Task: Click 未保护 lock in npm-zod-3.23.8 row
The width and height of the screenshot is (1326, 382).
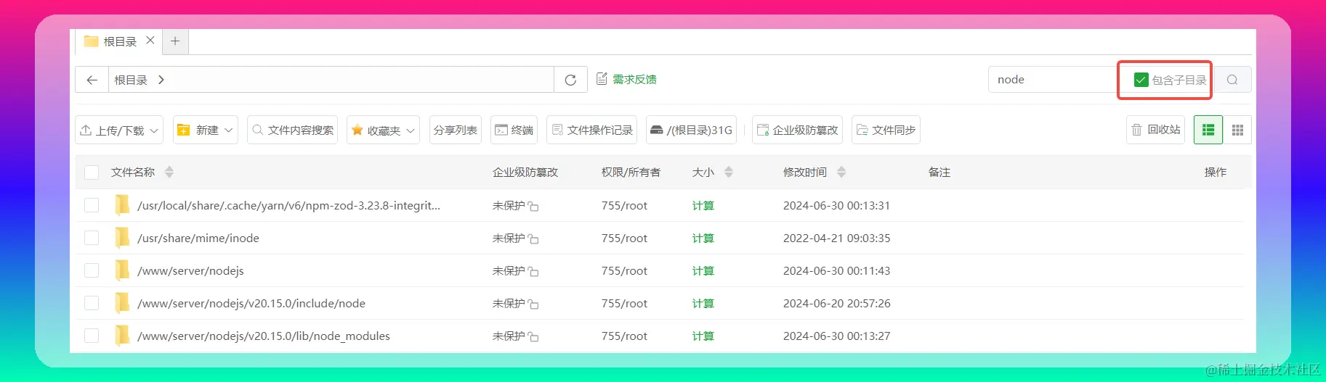Action: tap(515, 206)
